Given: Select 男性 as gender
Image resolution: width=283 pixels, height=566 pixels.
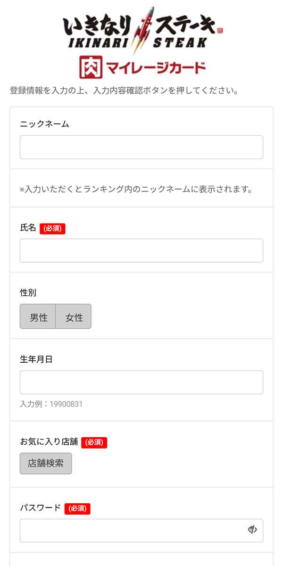Looking at the screenshot, I should (38, 316).
